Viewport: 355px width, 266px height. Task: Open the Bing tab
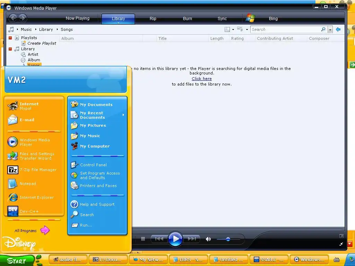pos(273,19)
